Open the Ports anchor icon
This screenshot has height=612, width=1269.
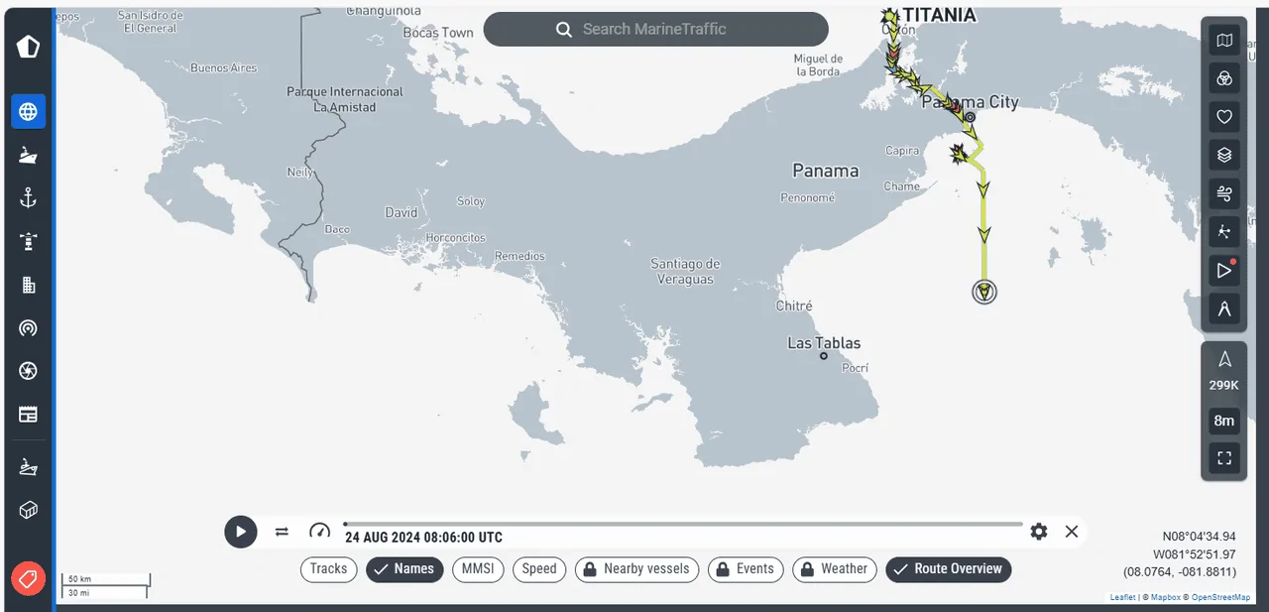click(28, 198)
